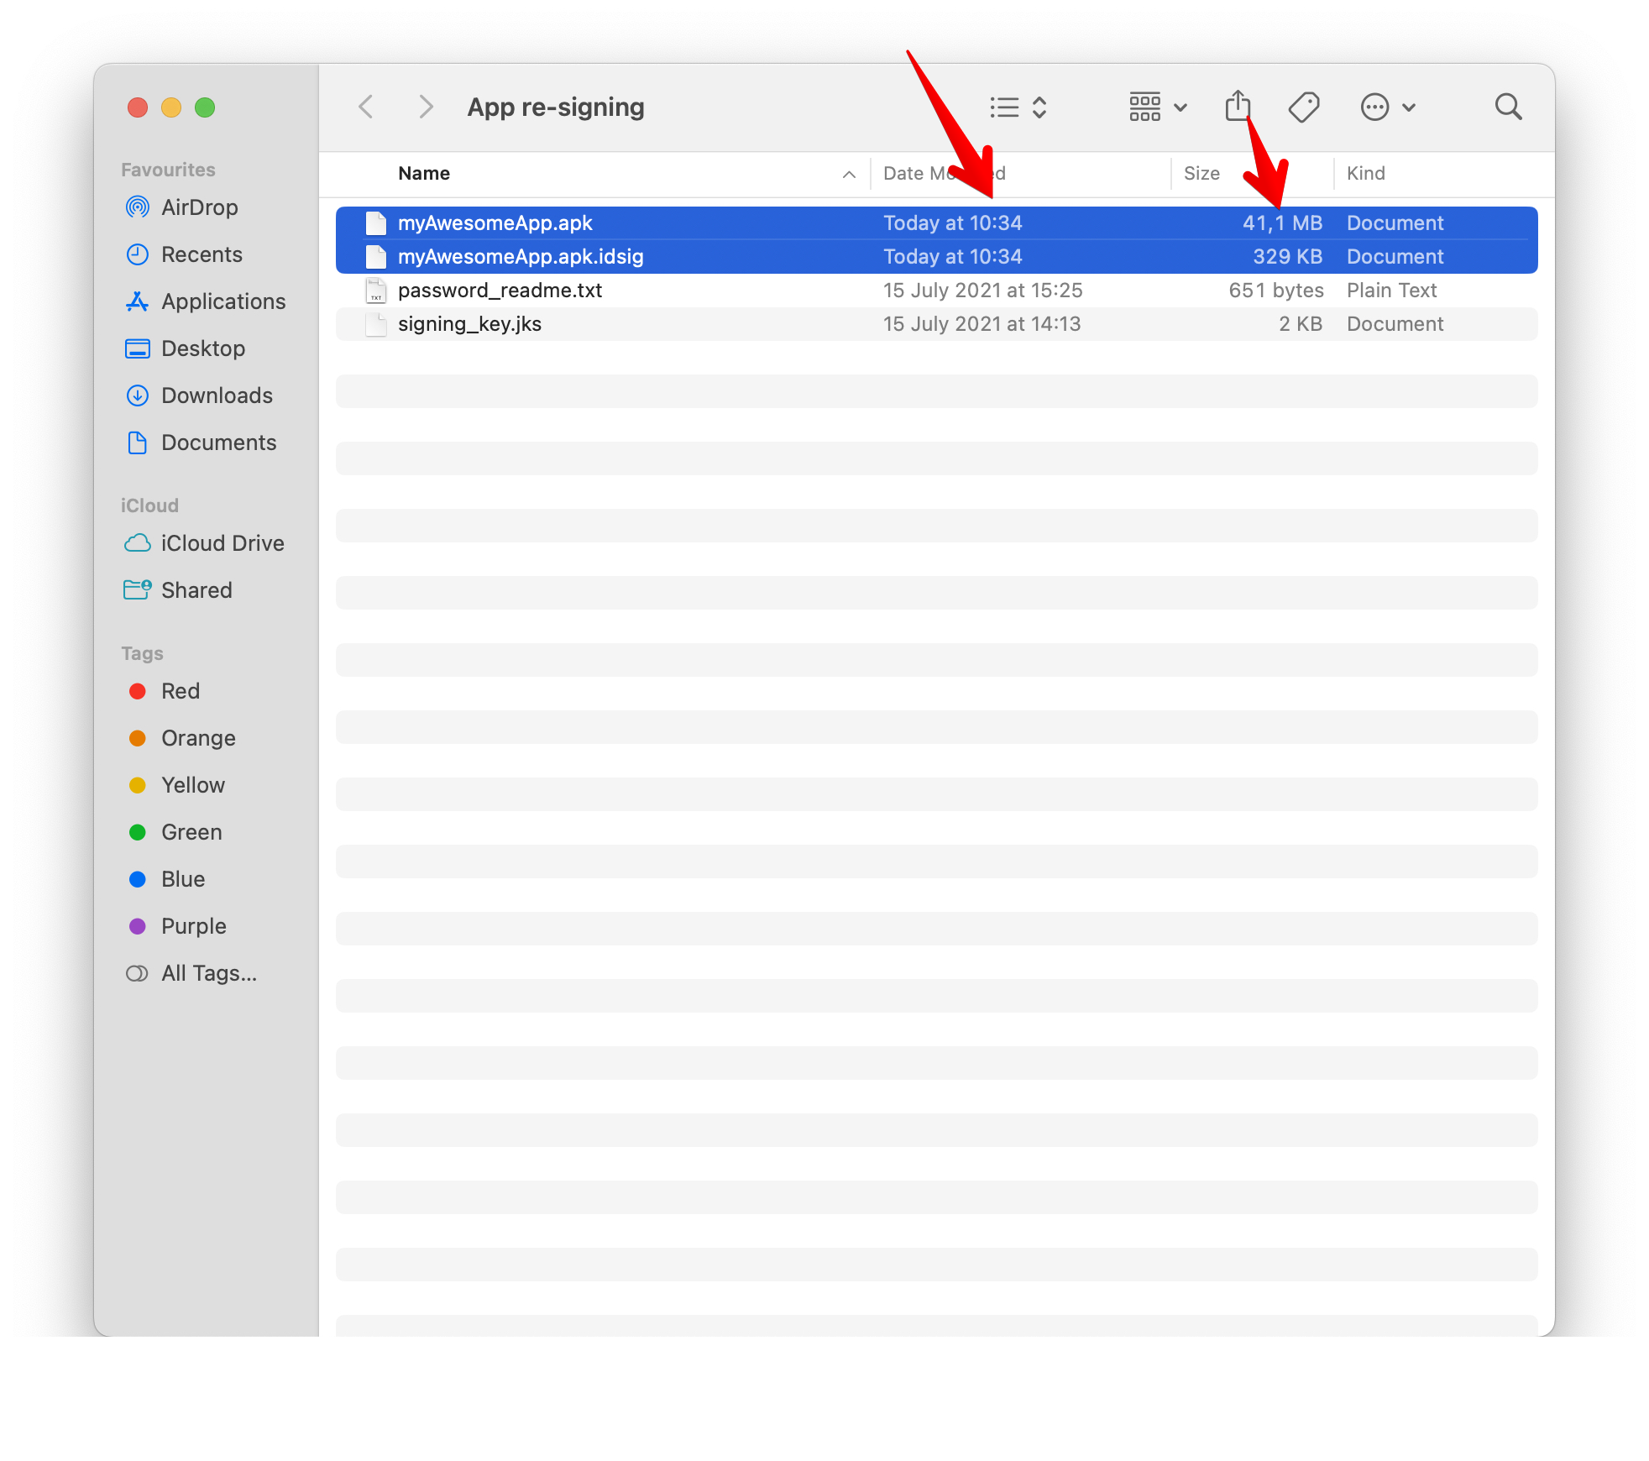
Task: Select the password_readme.txt file
Action: [936, 291]
